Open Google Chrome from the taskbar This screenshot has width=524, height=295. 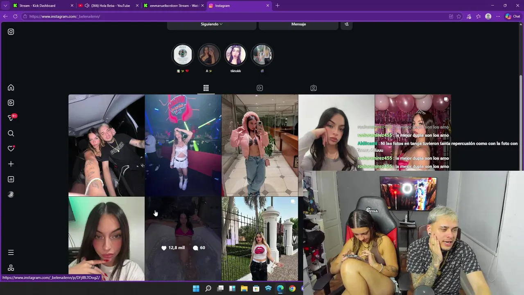[292, 288]
